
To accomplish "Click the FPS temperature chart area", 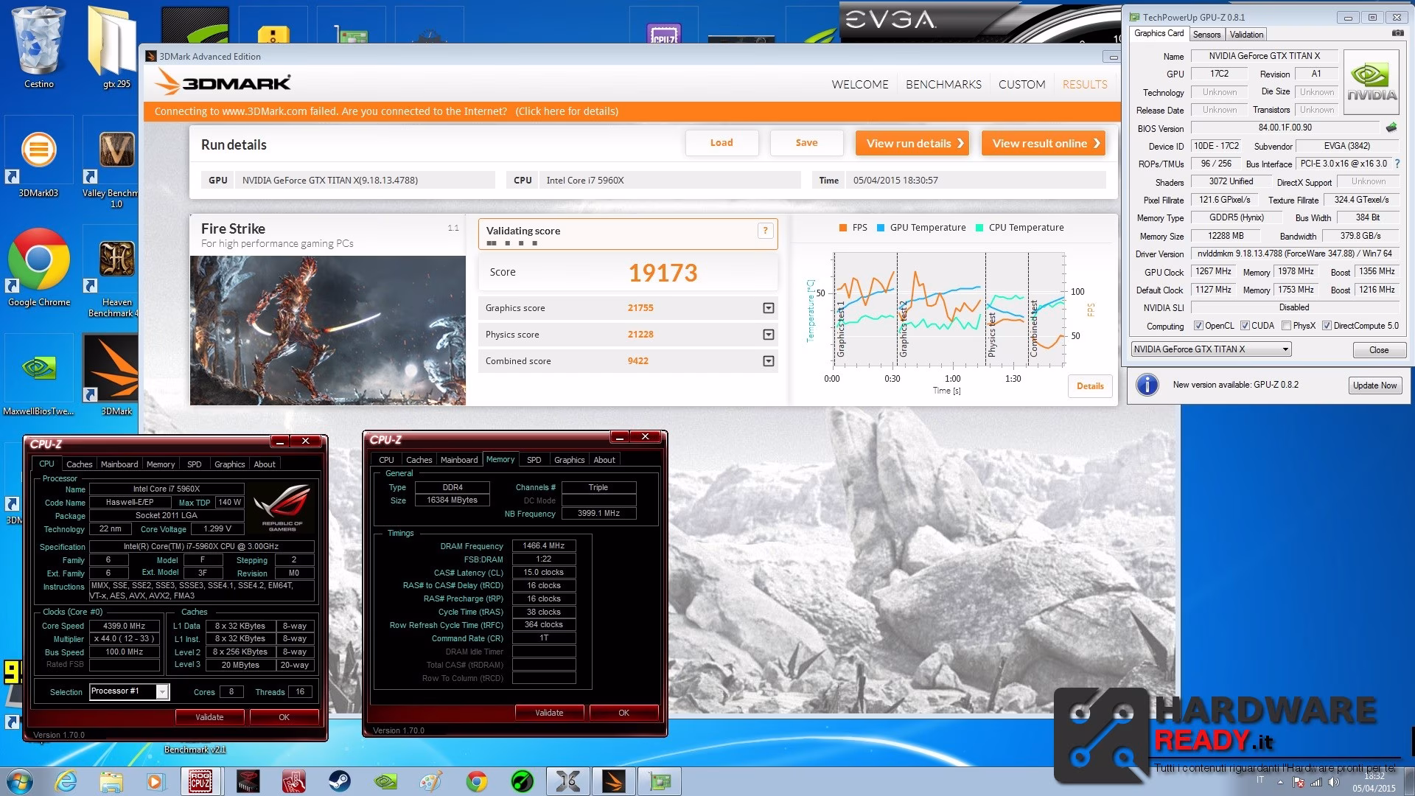I will tap(948, 309).
